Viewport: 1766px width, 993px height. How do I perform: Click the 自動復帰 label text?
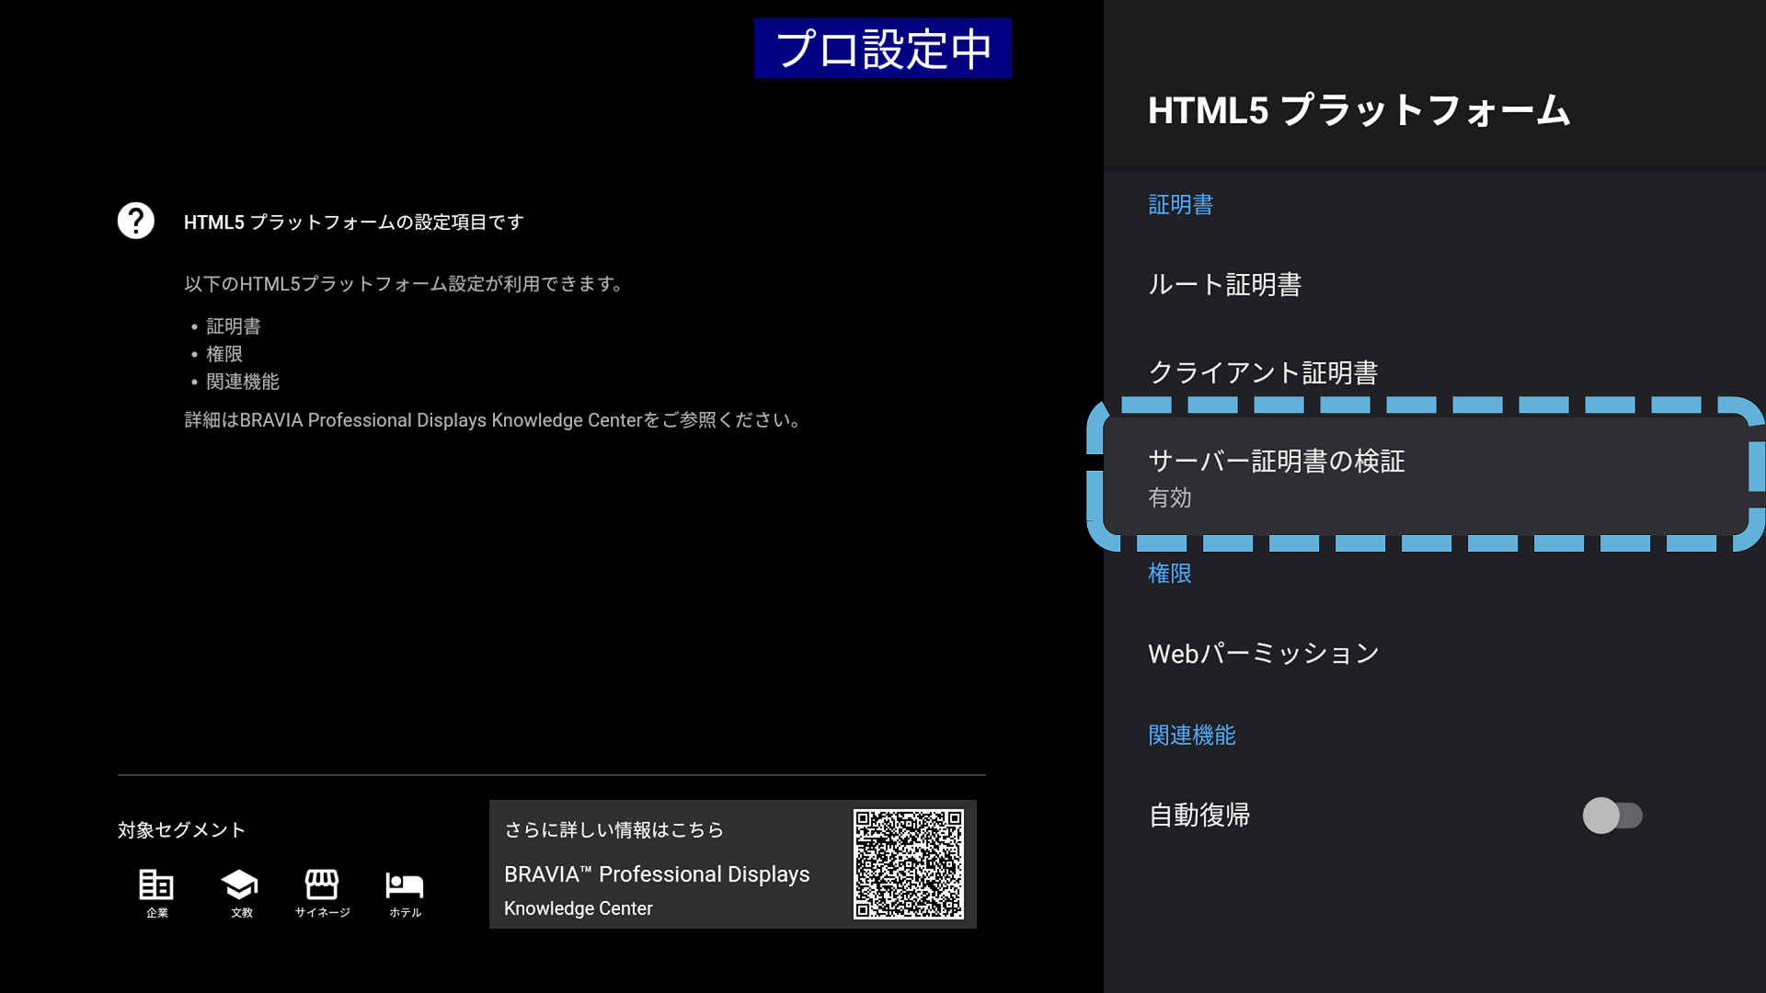pyautogui.click(x=1198, y=816)
